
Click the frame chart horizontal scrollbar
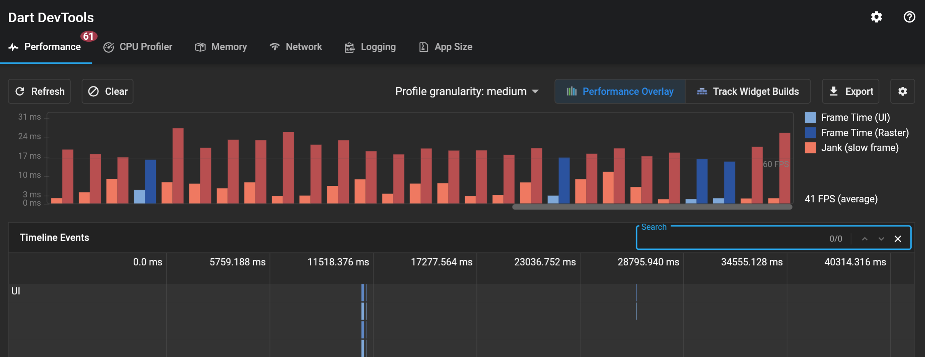652,207
